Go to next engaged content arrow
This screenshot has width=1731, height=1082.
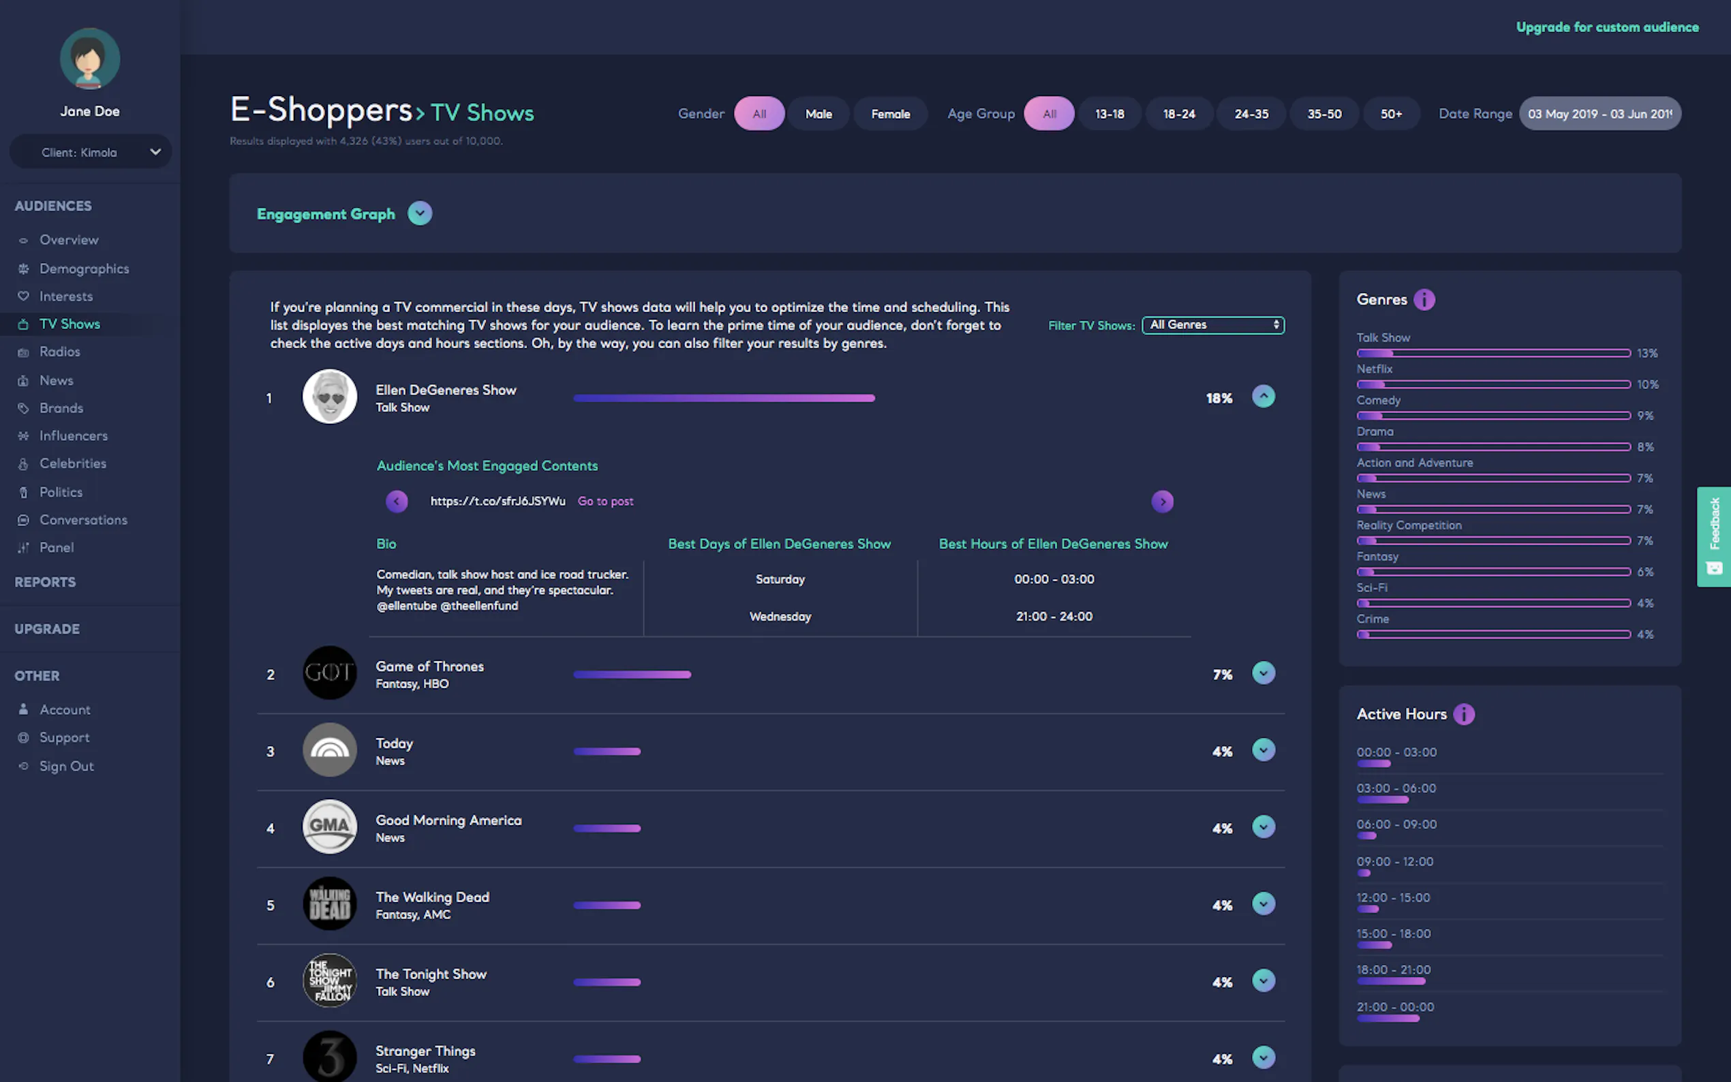click(x=1162, y=501)
